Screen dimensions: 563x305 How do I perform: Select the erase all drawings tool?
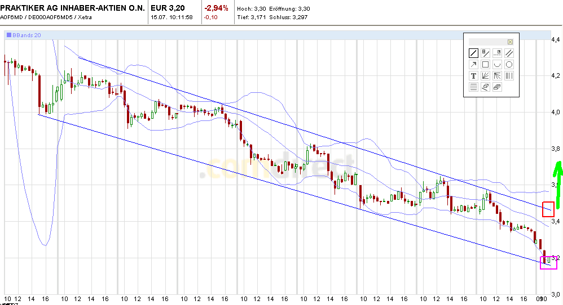coord(498,87)
